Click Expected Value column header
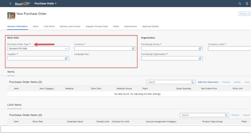Image resolution: width=251 pixels, height=133 pixels. (75, 122)
